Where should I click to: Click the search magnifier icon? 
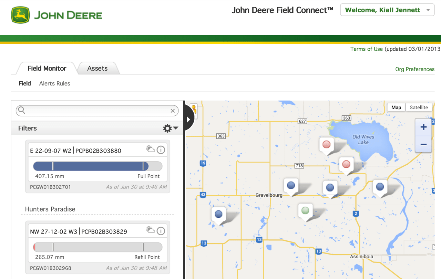(x=22, y=110)
